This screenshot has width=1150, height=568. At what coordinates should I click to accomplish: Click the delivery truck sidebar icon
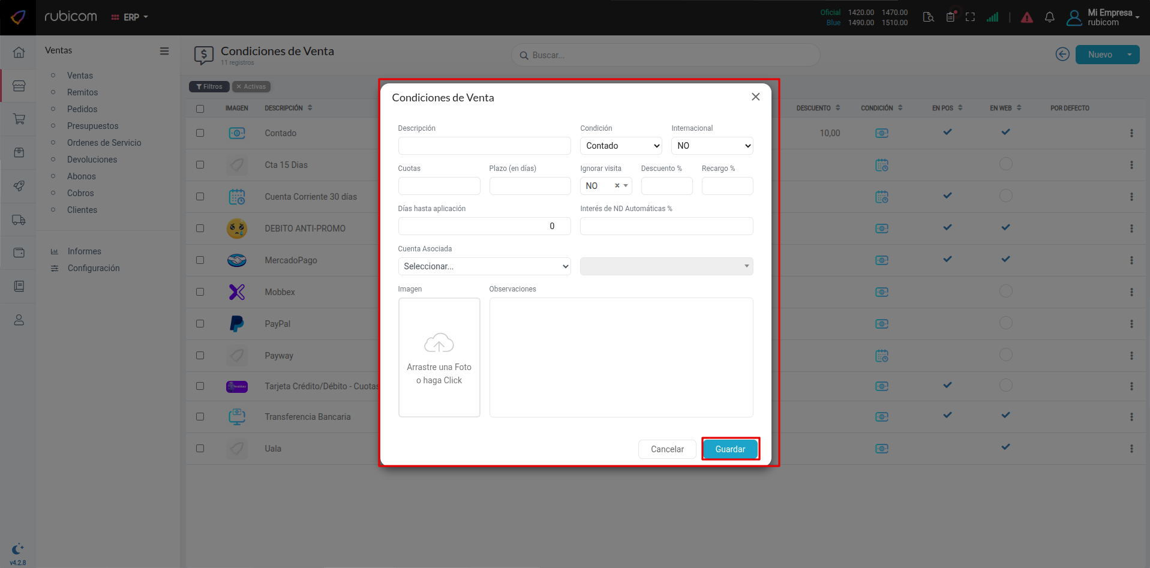(19, 220)
